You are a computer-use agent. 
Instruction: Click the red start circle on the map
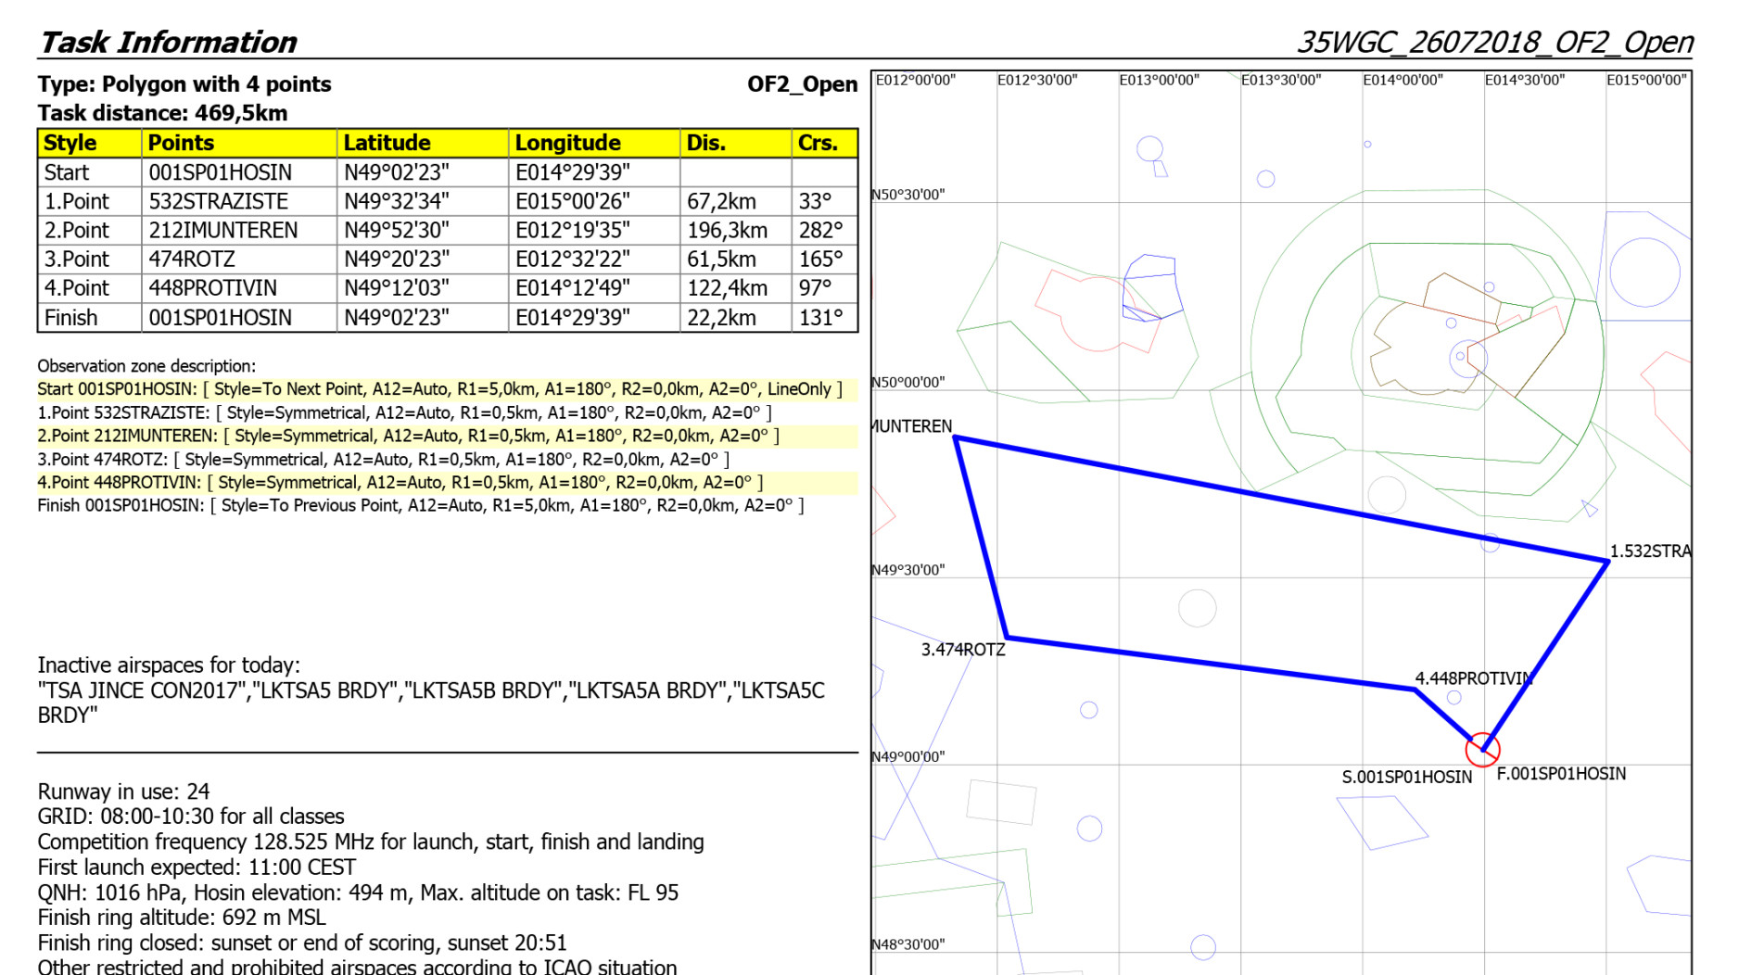pos(1482,749)
